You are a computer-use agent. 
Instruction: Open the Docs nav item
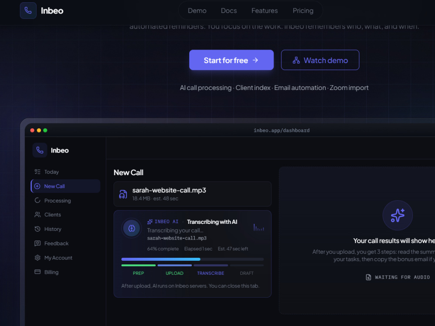229,10
